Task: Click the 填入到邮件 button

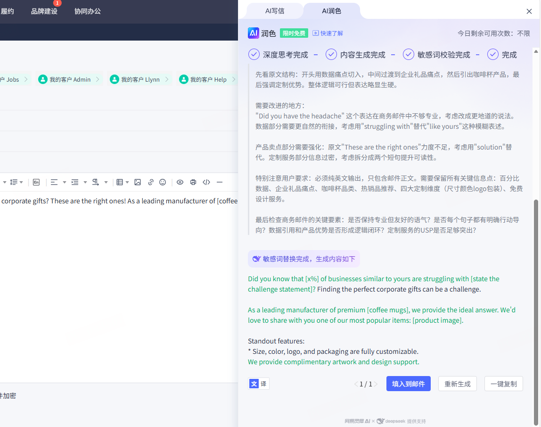Action: pos(409,384)
